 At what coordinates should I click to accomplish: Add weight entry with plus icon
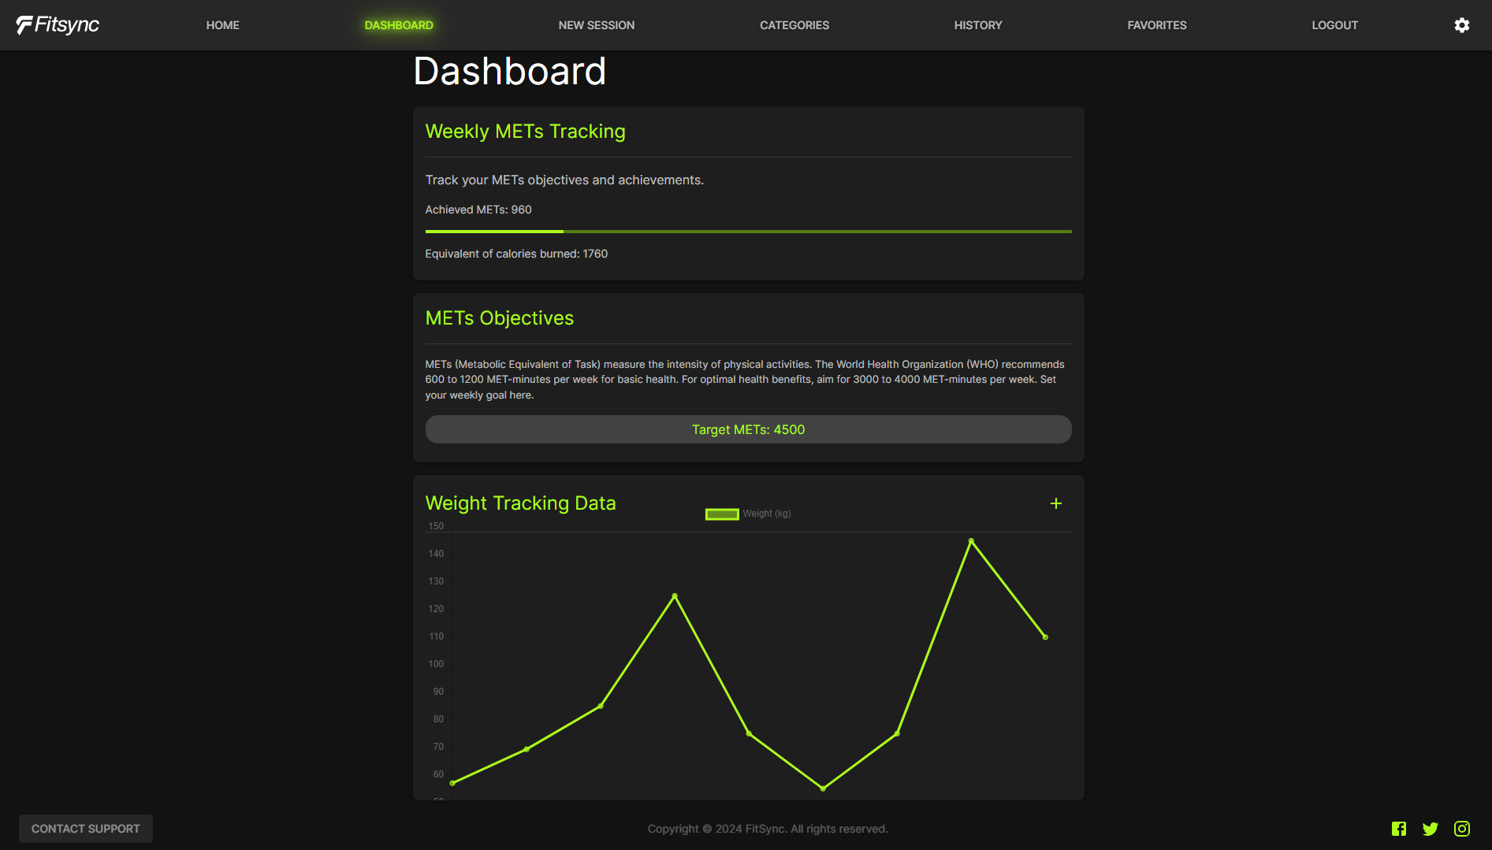[x=1056, y=503]
